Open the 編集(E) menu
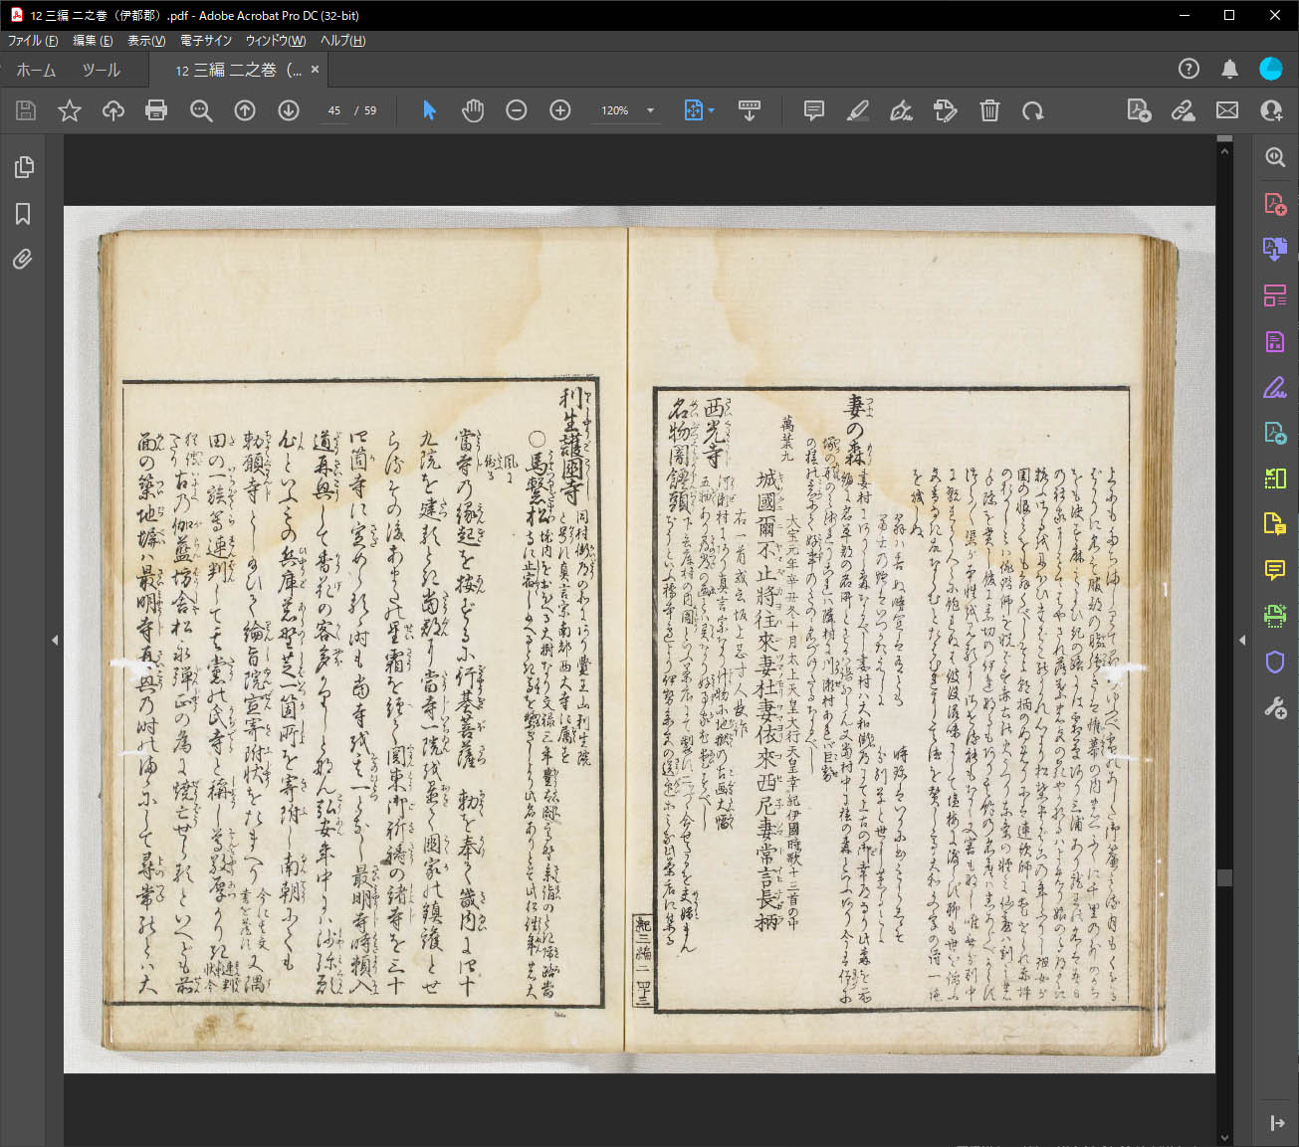 point(93,41)
